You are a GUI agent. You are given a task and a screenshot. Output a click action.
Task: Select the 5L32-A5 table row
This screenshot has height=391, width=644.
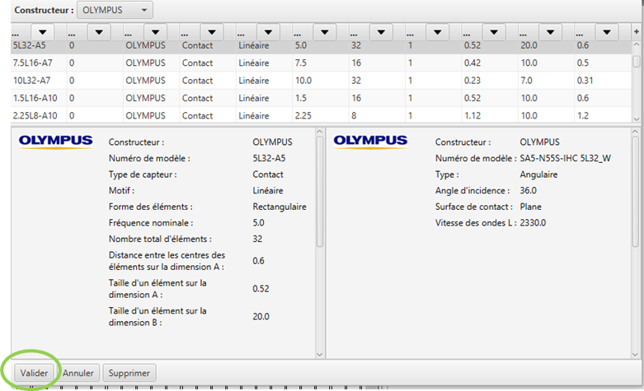click(322, 45)
